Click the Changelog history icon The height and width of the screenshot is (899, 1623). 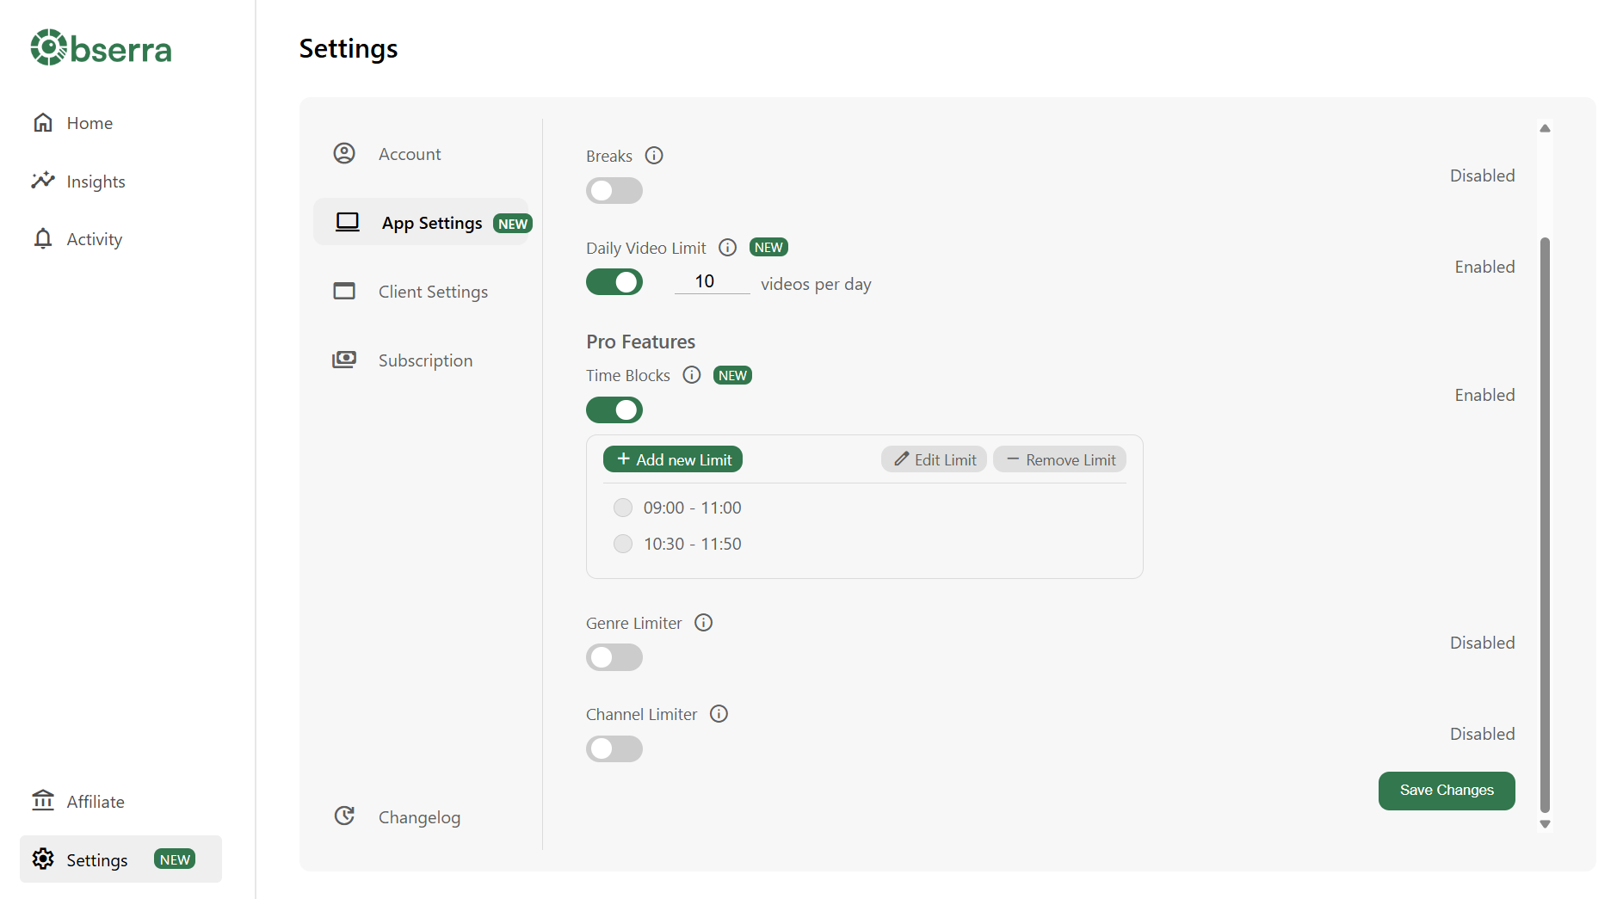[x=344, y=816]
